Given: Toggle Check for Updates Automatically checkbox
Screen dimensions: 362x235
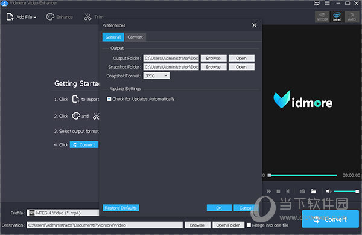Looking at the screenshot, I should (x=109, y=99).
